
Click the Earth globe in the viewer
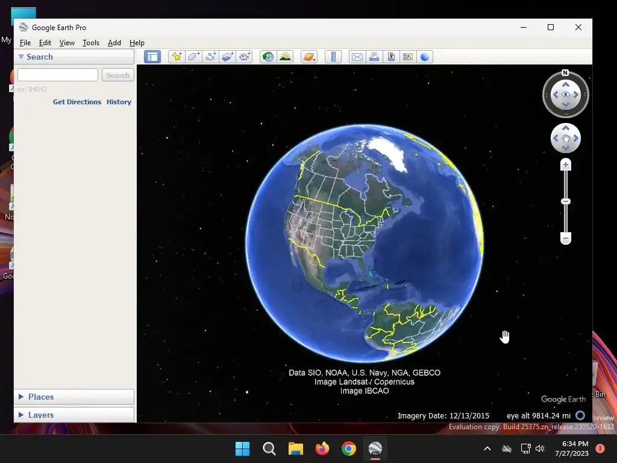(x=365, y=243)
